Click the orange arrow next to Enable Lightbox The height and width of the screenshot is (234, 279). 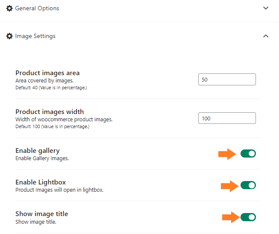[230, 186]
